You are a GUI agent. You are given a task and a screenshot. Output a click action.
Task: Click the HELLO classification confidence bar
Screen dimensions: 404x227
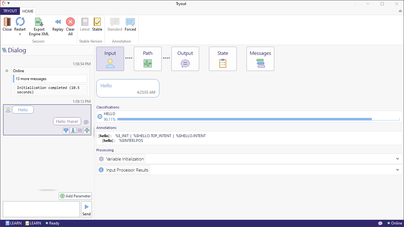coord(244,119)
